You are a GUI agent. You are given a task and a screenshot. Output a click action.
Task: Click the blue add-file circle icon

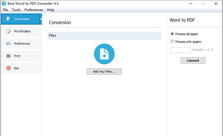point(104,54)
